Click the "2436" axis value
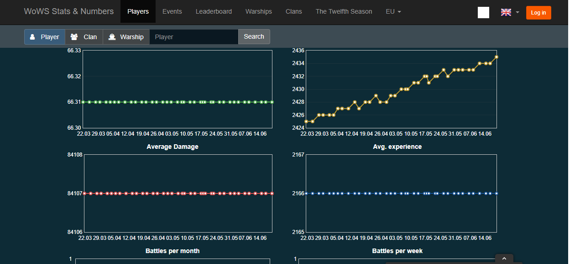575x264 pixels. tap(298, 51)
